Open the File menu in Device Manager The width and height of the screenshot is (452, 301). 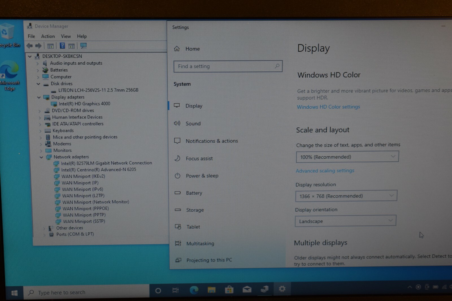(31, 36)
